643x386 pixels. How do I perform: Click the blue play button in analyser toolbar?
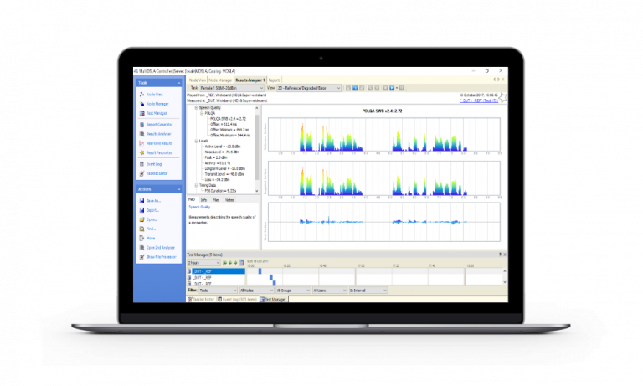392,88
